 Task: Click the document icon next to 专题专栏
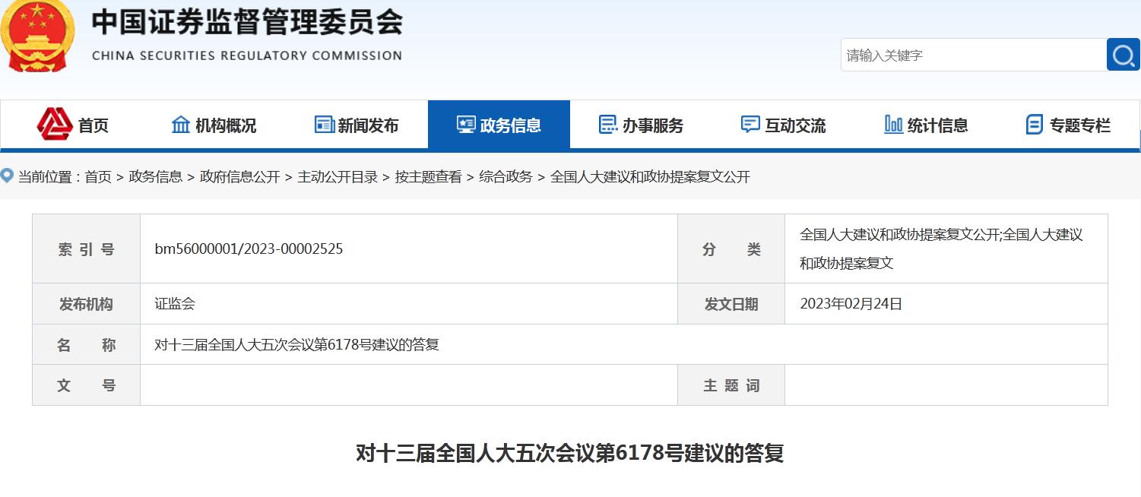coord(1035,125)
